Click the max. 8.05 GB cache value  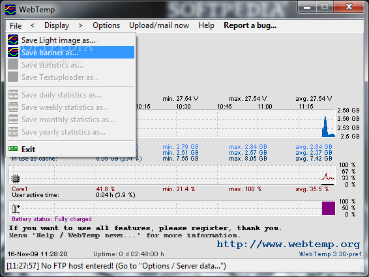pos(248,159)
